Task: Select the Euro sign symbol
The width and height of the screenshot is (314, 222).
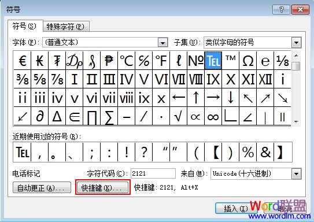Action: (x=22, y=61)
